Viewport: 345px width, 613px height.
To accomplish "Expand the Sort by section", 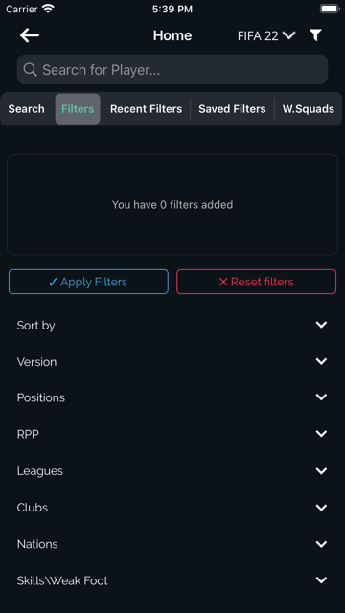I will pyautogui.click(x=172, y=325).
